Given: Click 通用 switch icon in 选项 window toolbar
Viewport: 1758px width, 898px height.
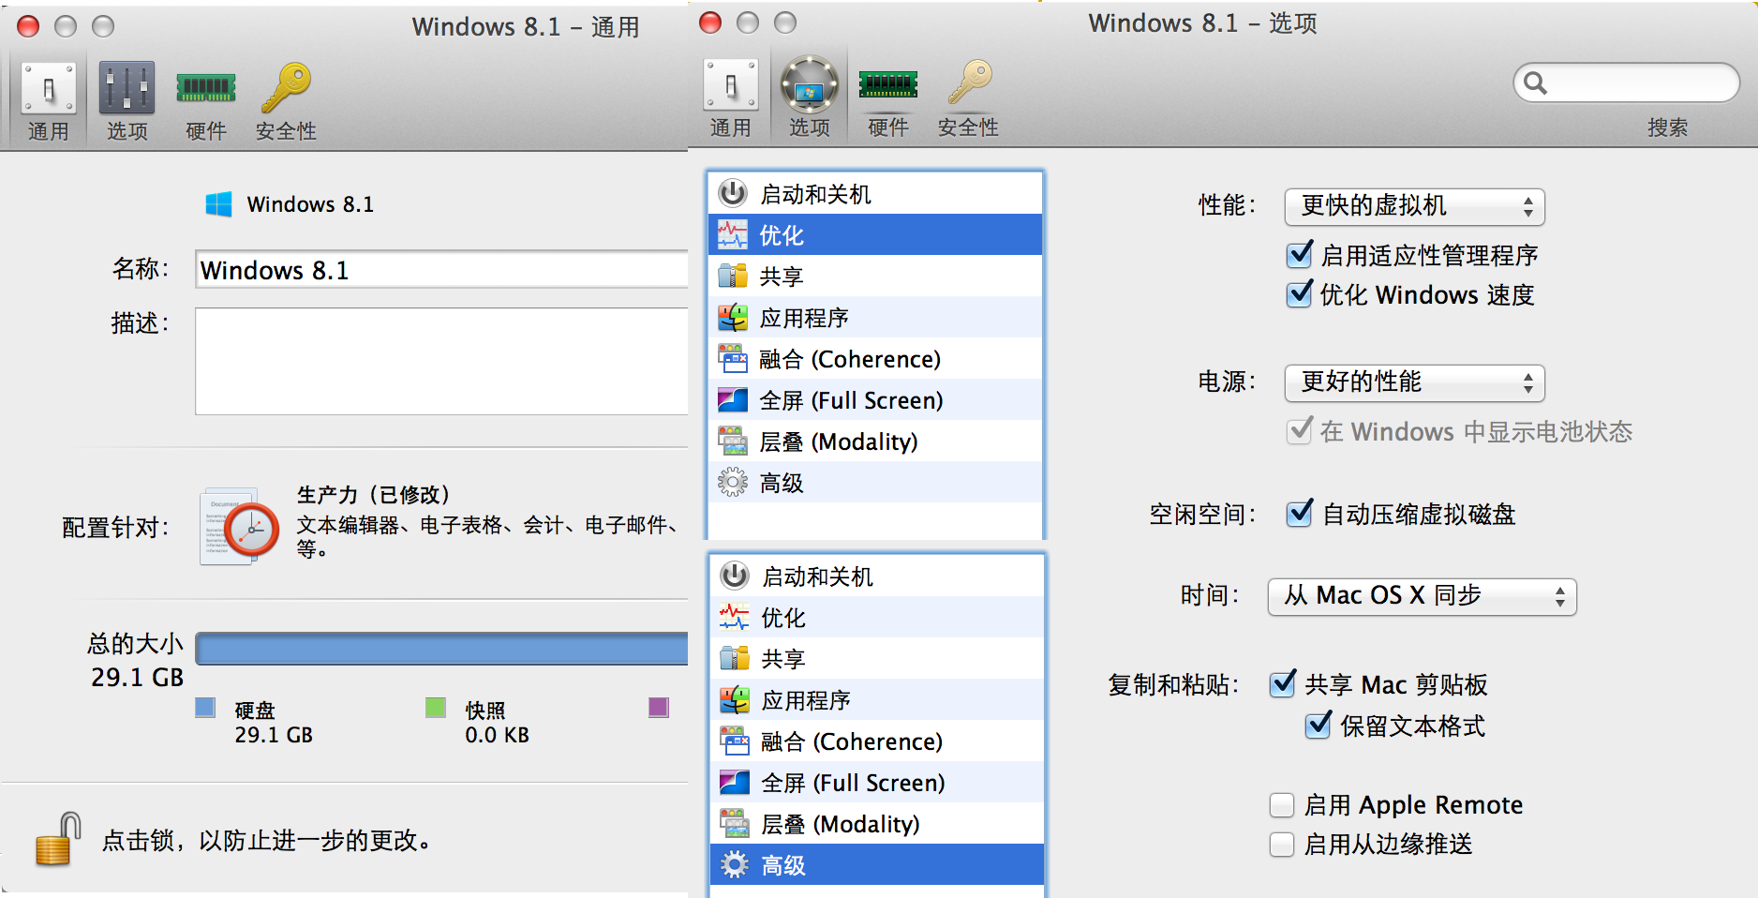Looking at the screenshot, I should click(731, 85).
